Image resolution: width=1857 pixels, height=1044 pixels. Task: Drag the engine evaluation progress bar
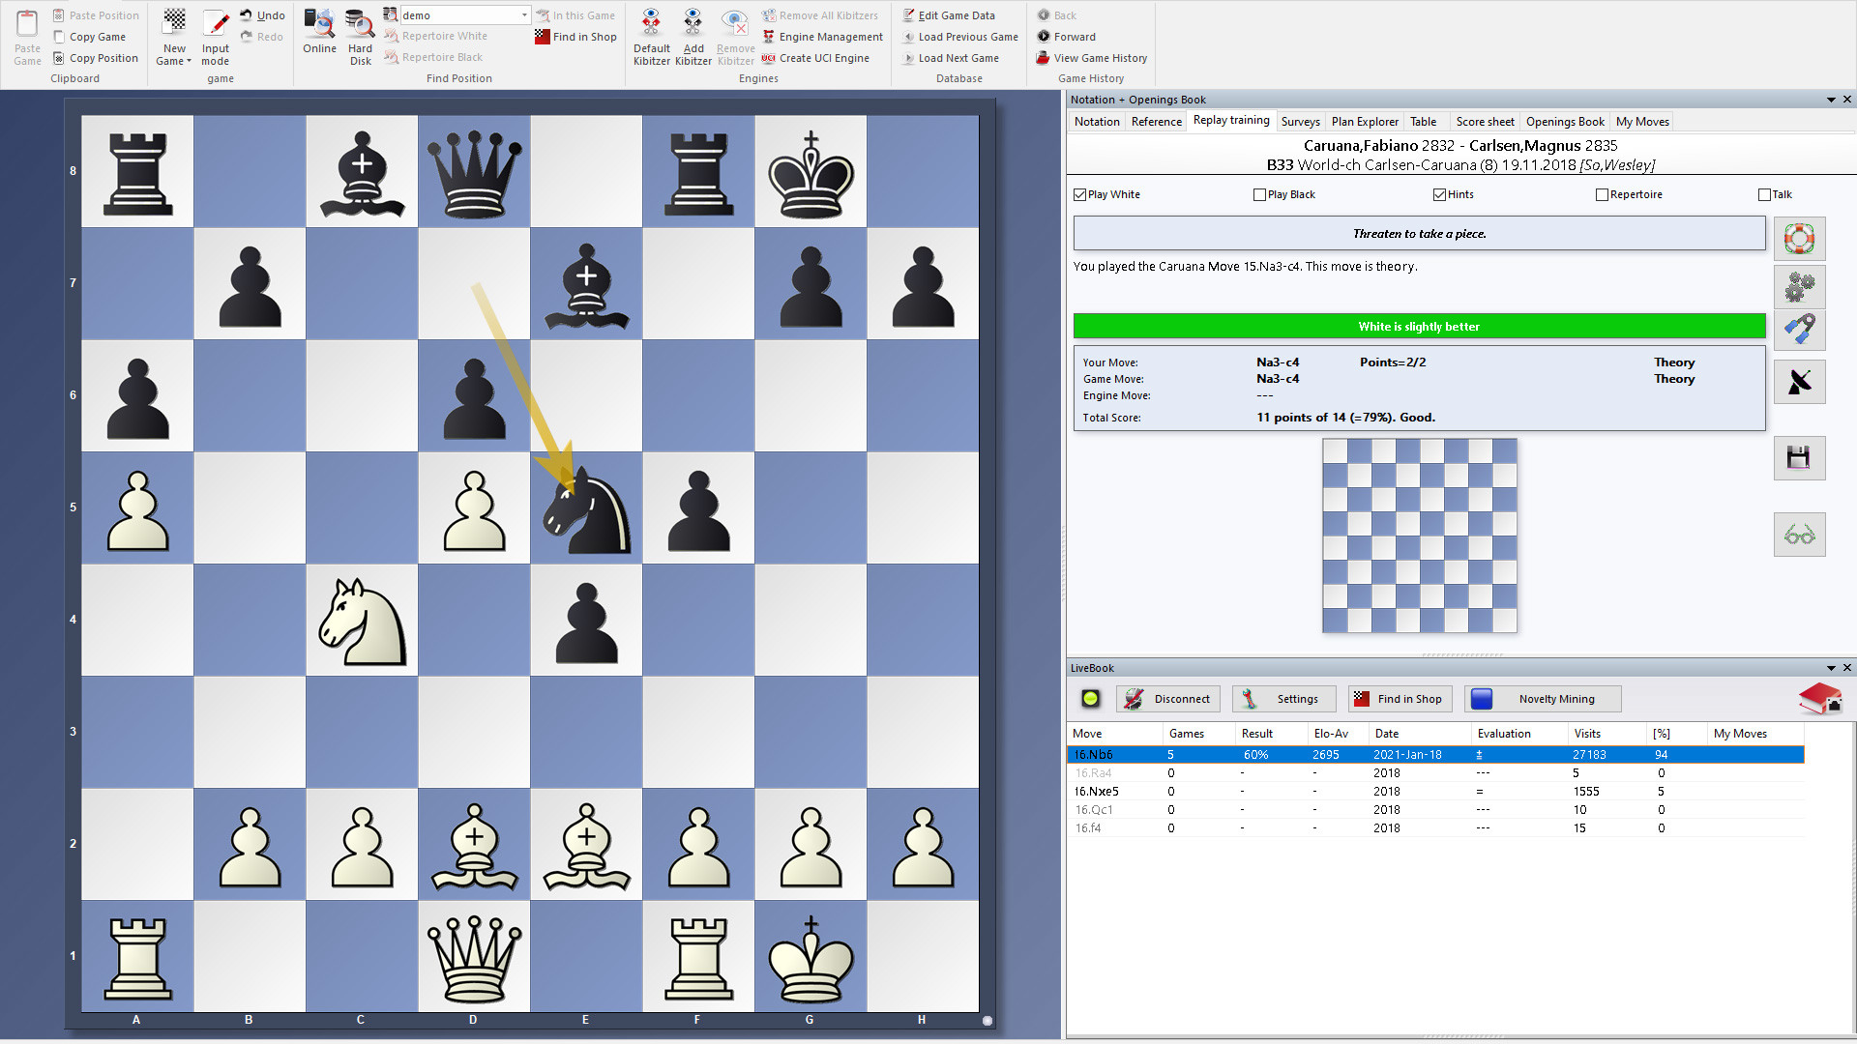coord(1420,327)
